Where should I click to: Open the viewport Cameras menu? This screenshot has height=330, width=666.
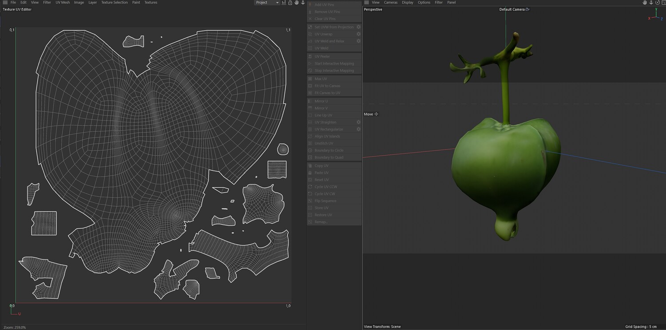point(391,3)
